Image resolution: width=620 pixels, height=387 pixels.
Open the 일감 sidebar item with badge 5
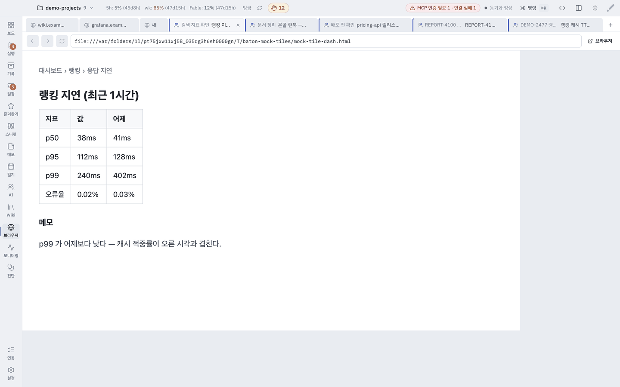pyautogui.click(x=11, y=89)
